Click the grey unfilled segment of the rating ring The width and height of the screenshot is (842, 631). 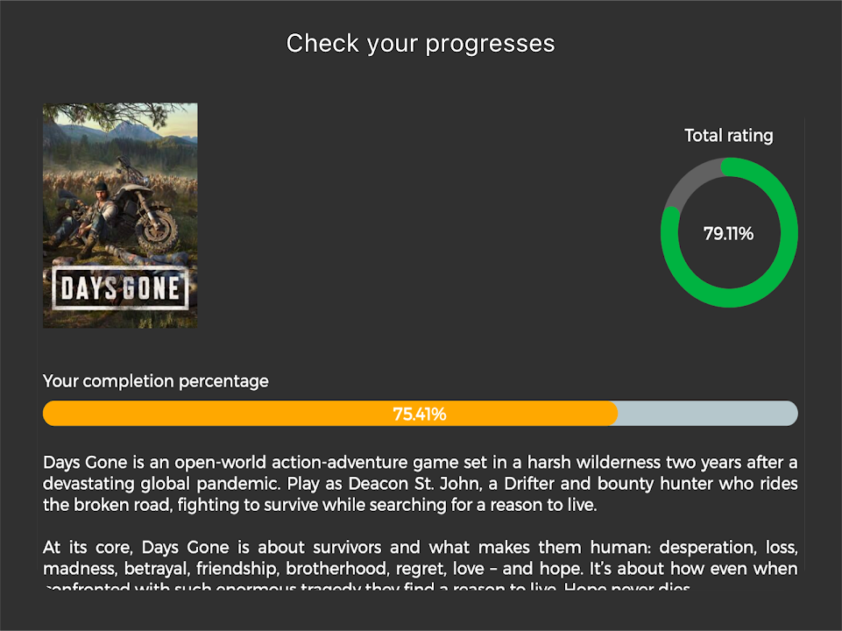[685, 181]
